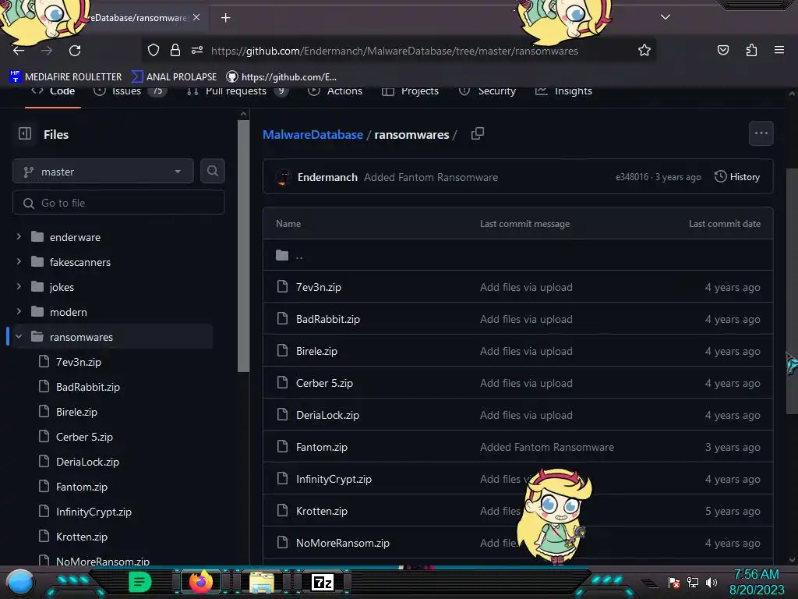The width and height of the screenshot is (798, 599).
Task: Open the more options ellipsis button
Action: pos(761,133)
